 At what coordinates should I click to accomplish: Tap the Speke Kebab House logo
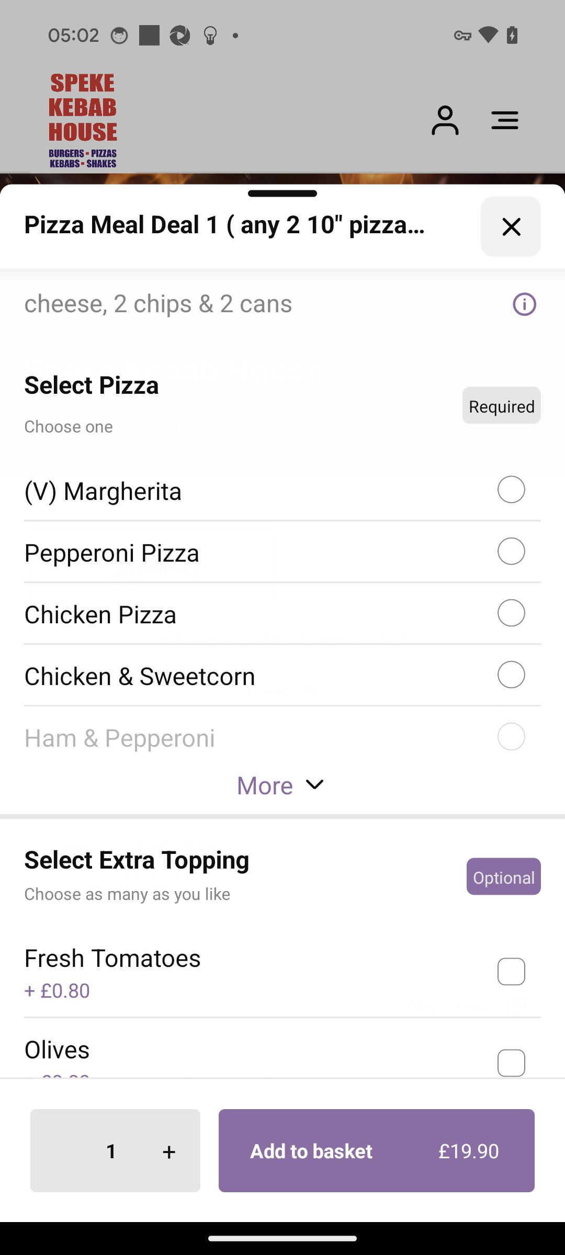click(x=83, y=120)
